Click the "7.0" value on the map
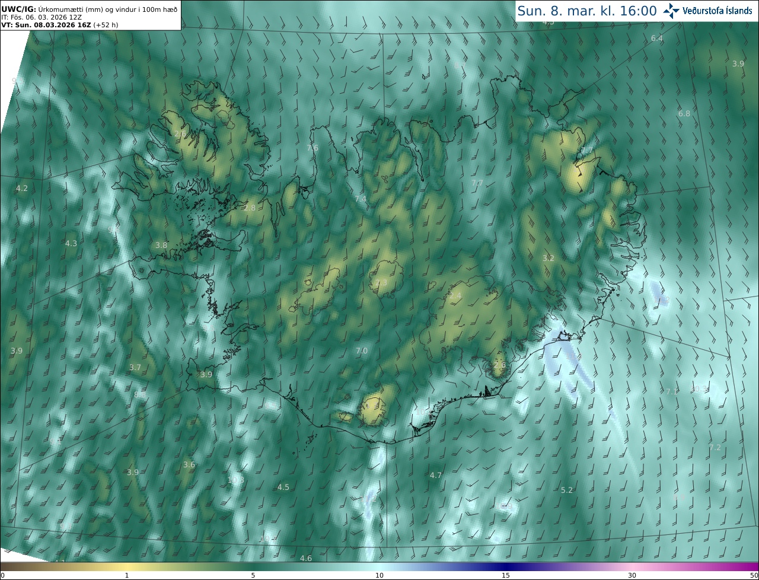The image size is (759, 580). 362,351
